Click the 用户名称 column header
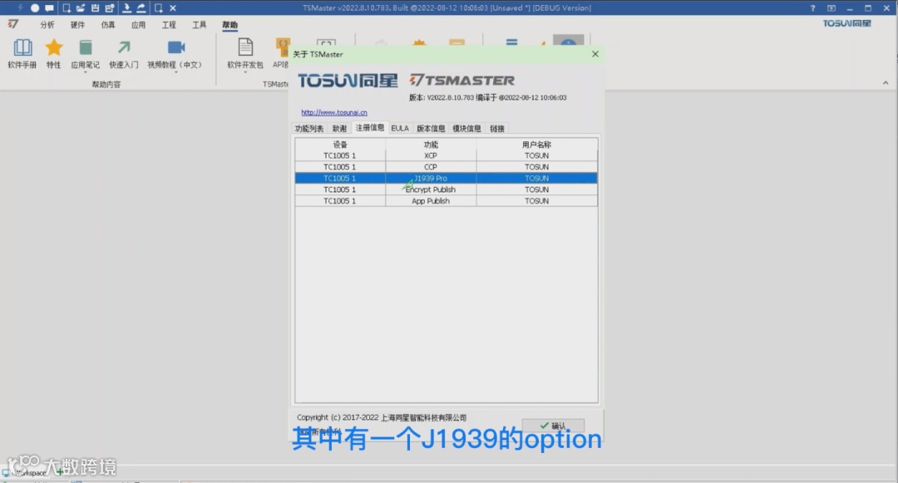Image resolution: width=898 pixels, height=483 pixels. 536,144
